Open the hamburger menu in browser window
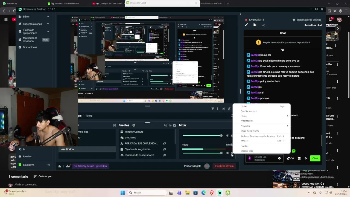 (6, 19)
